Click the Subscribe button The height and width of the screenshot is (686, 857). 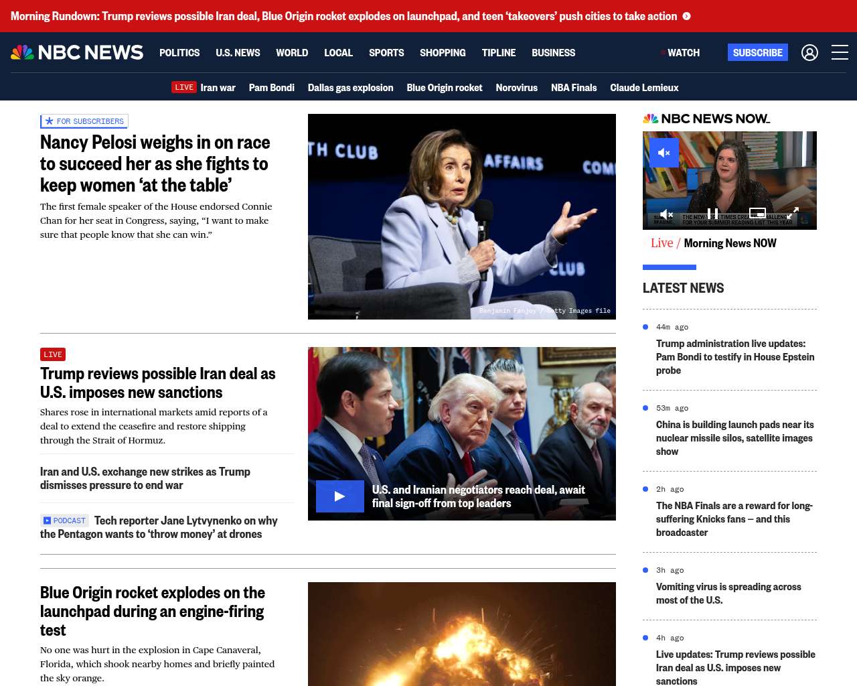coord(757,52)
